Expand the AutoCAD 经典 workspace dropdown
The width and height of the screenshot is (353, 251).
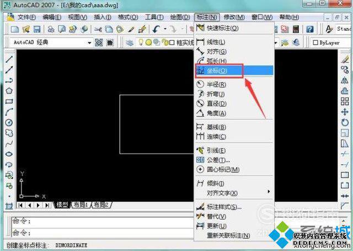[x=89, y=42]
